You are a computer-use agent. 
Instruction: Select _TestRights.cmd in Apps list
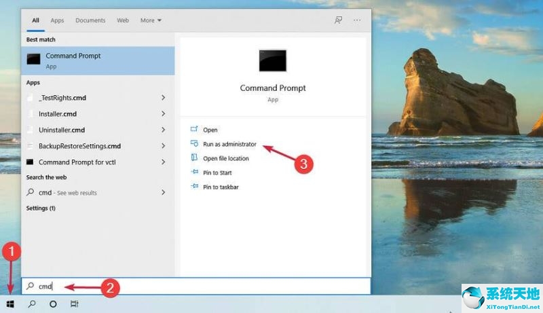click(x=98, y=98)
